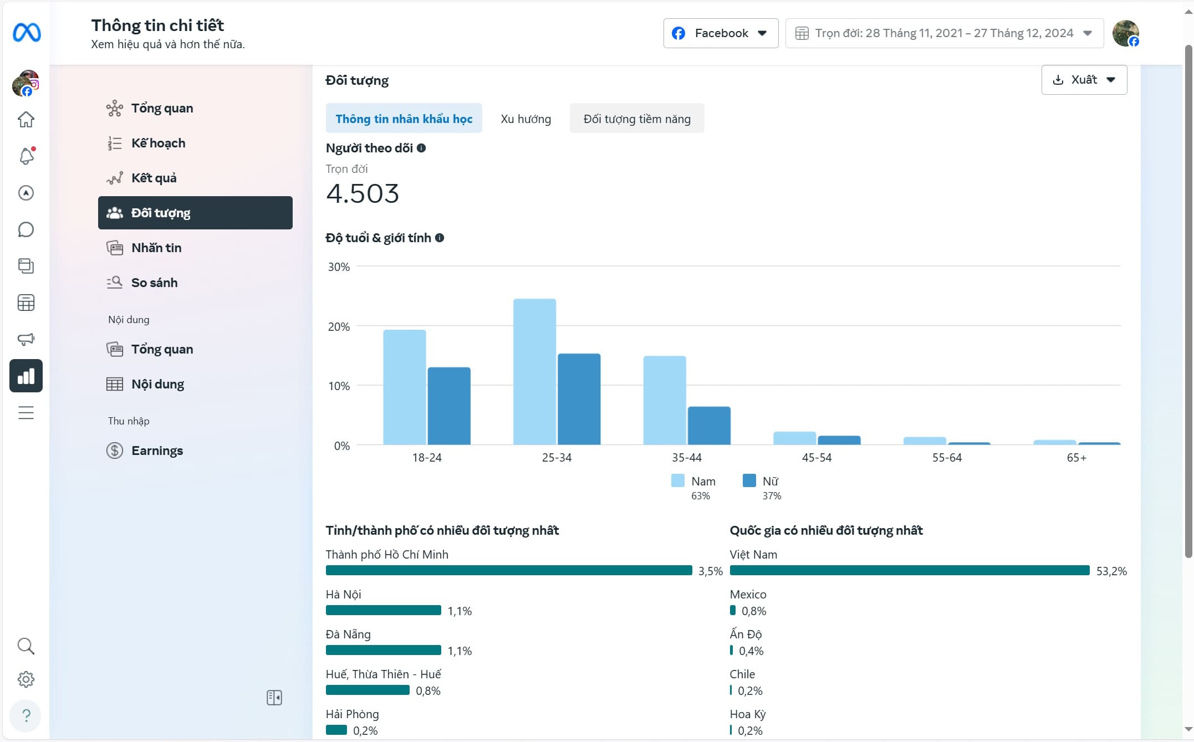1194x742 pixels.
Task: Click the Chile label
Action: tap(742, 674)
